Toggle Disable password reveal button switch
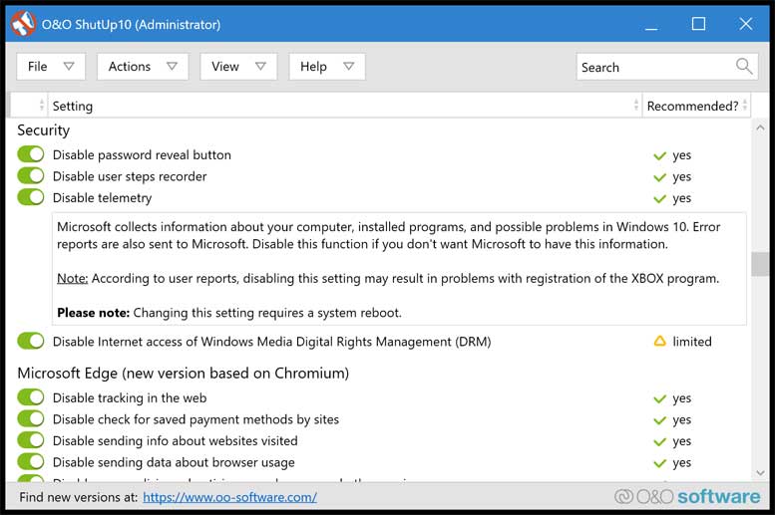Viewport: 775px width, 515px height. (31, 154)
